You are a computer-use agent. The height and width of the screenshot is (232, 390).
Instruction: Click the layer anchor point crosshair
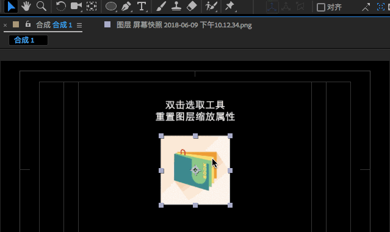tap(195, 170)
